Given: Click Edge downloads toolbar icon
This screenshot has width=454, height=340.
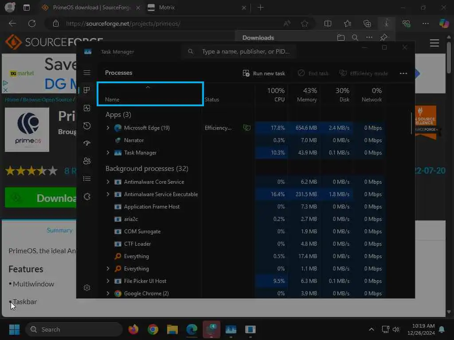Looking at the screenshot, I should [386, 23].
